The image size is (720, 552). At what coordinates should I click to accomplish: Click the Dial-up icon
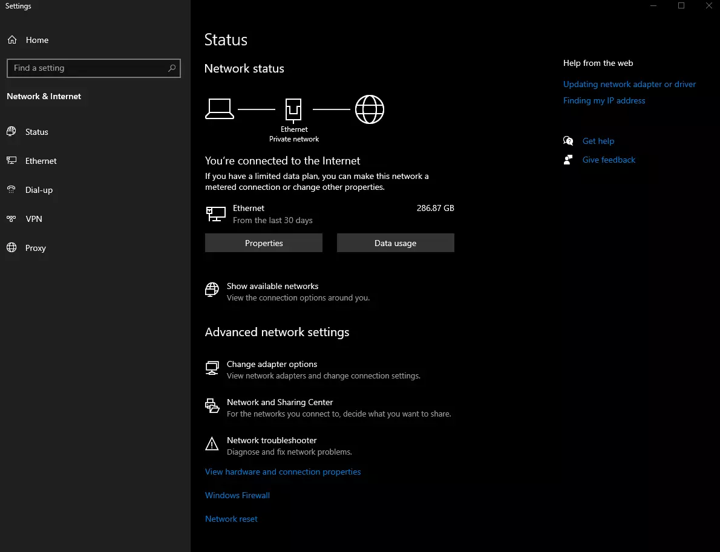(11, 190)
